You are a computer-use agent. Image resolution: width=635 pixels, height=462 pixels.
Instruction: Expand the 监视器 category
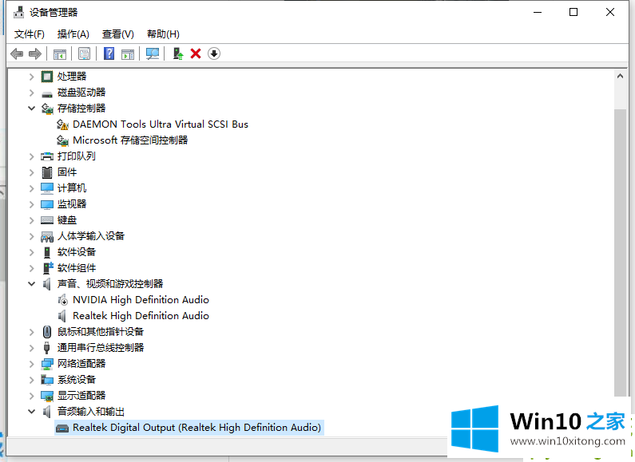click(32, 204)
